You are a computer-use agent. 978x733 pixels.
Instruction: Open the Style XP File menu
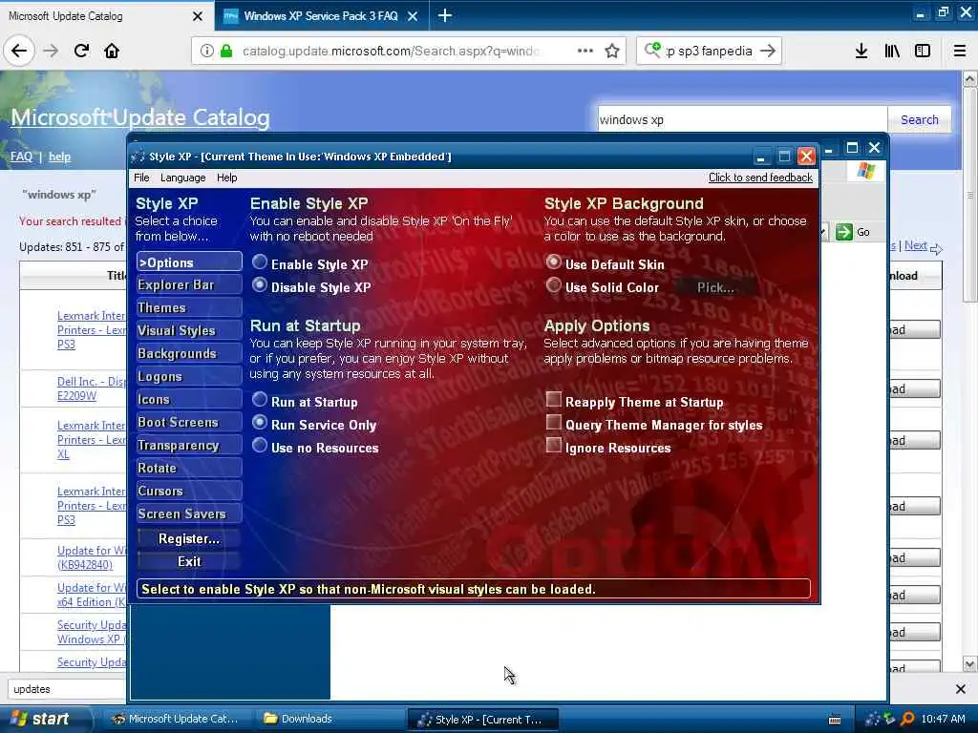pos(141,178)
